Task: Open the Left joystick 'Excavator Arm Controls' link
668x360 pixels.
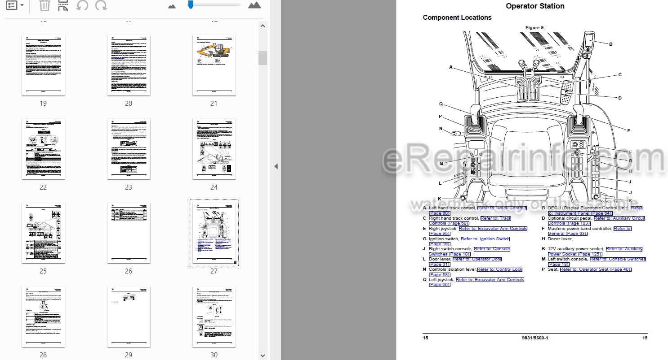Action: pos(490,280)
